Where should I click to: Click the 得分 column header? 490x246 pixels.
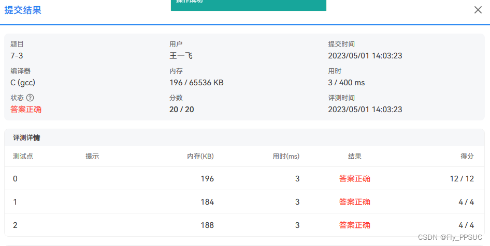467,156
